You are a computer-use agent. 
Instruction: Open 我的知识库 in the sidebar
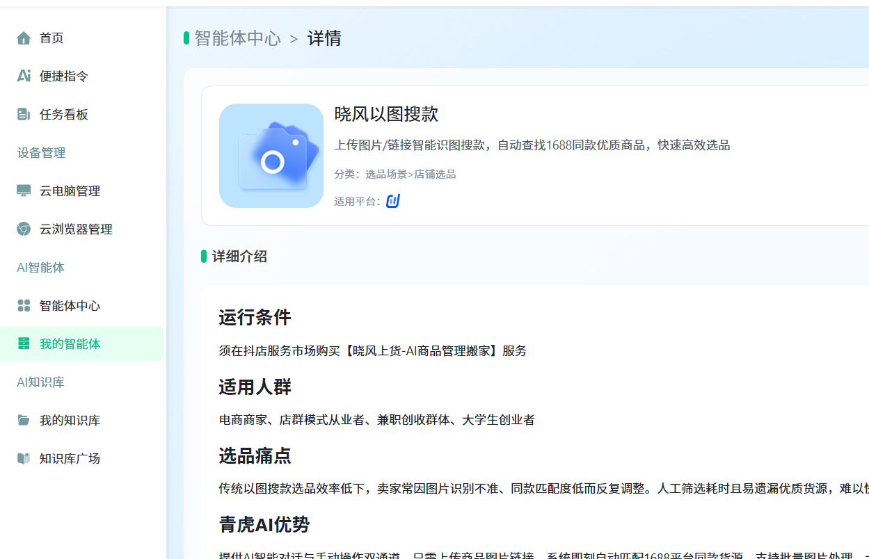click(x=81, y=420)
